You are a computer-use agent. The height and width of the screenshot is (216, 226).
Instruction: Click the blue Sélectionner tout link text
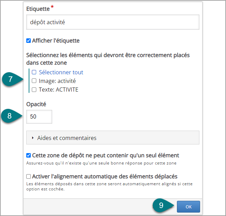pyautogui.click(x=61, y=72)
